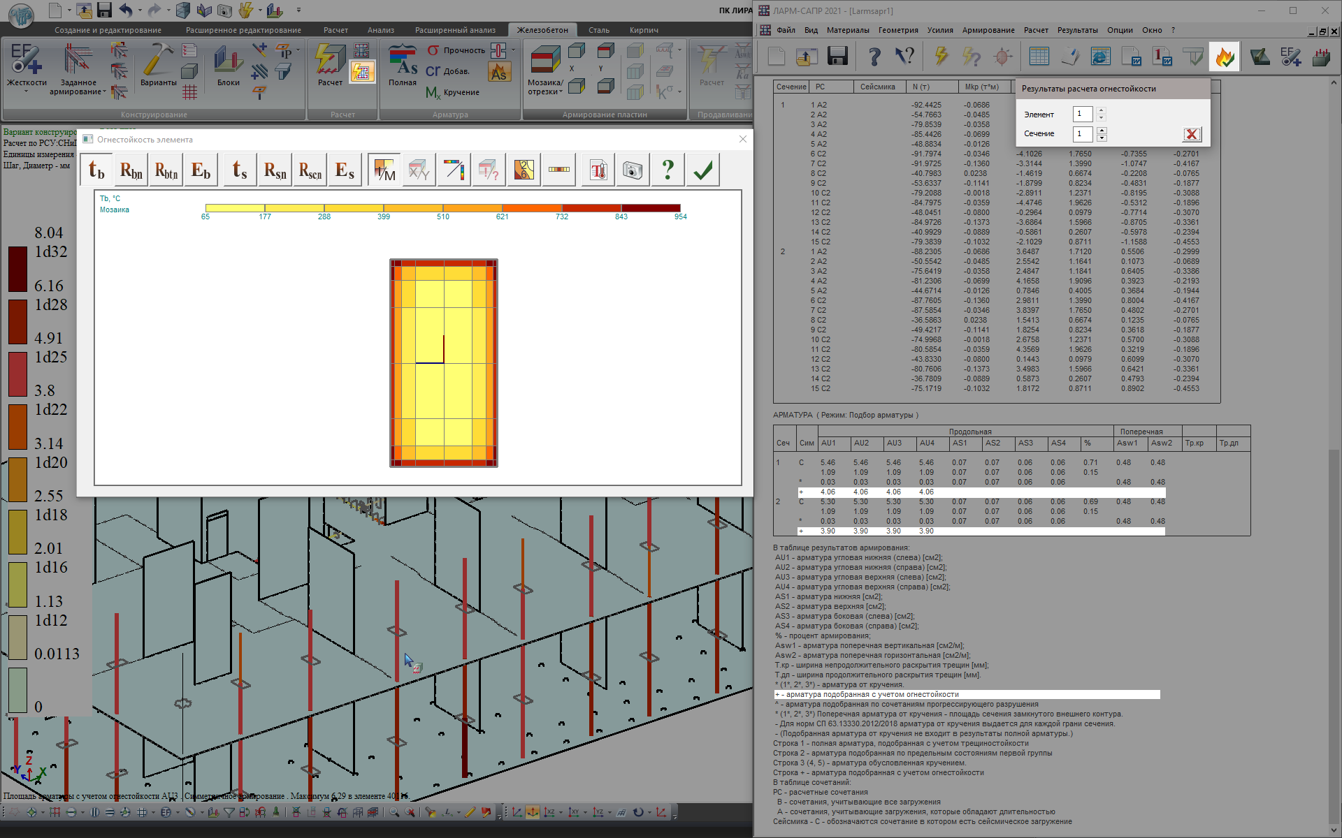Click the Элемент number input field
Viewport: 1342px width, 838px height.
pos(1082,114)
